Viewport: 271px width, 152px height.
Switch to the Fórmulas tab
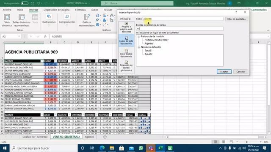pos(80,10)
